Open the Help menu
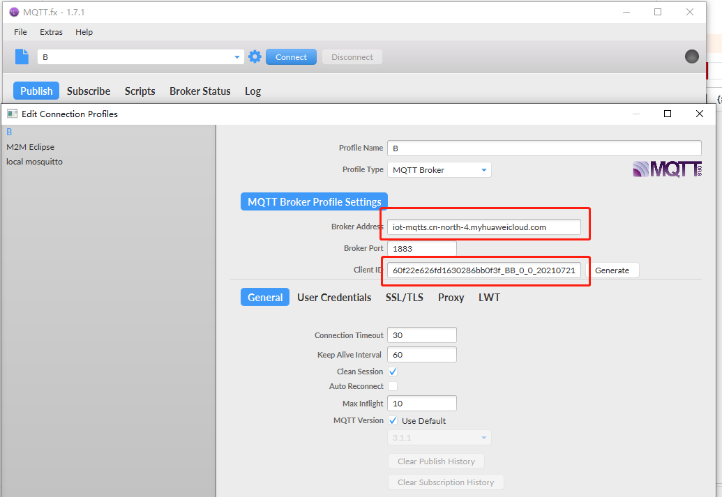The width and height of the screenshot is (722, 497). click(x=84, y=32)
